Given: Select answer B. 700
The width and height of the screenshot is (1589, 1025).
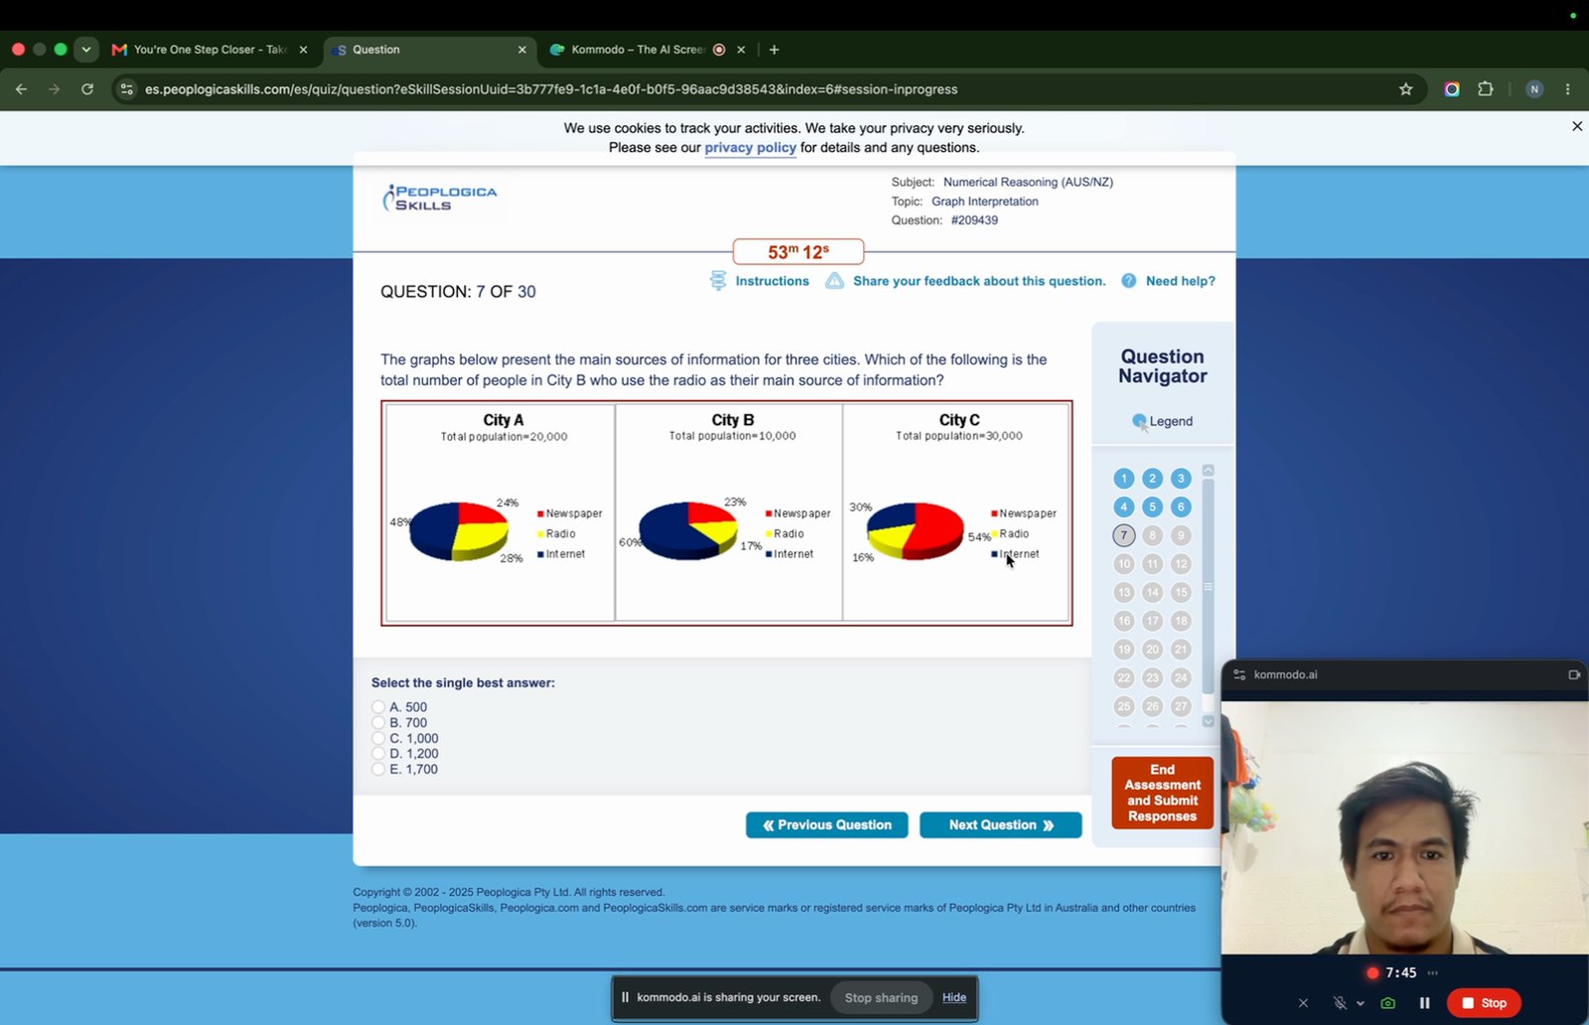Looking at the screenshot, I should click(x=378, y=723).
